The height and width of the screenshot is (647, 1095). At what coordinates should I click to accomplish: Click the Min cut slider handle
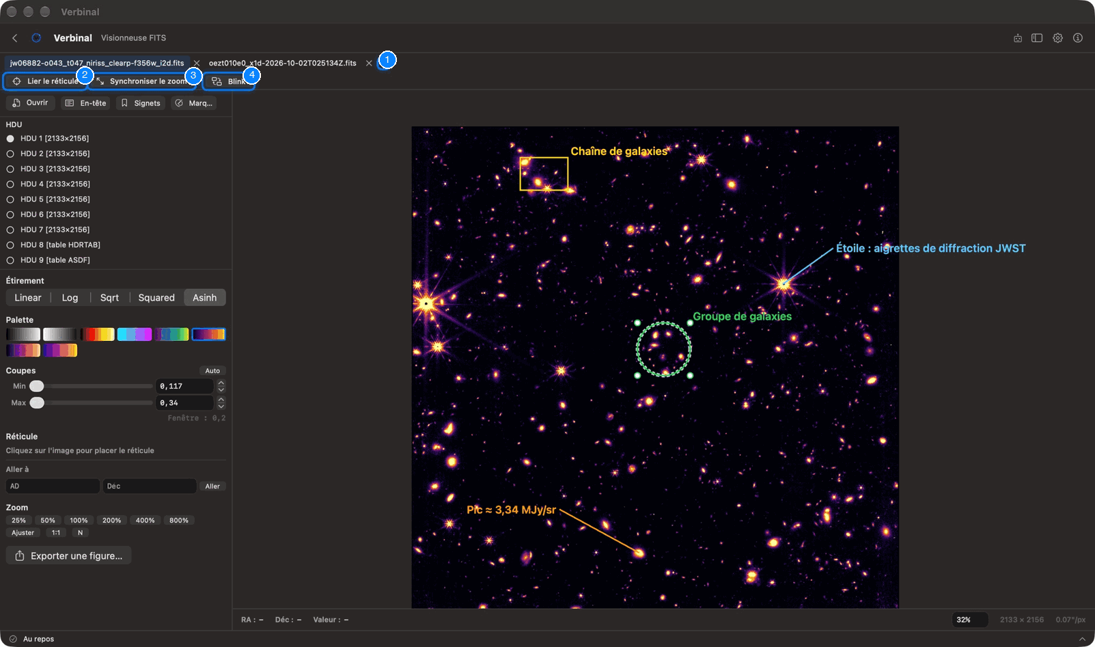37,387
